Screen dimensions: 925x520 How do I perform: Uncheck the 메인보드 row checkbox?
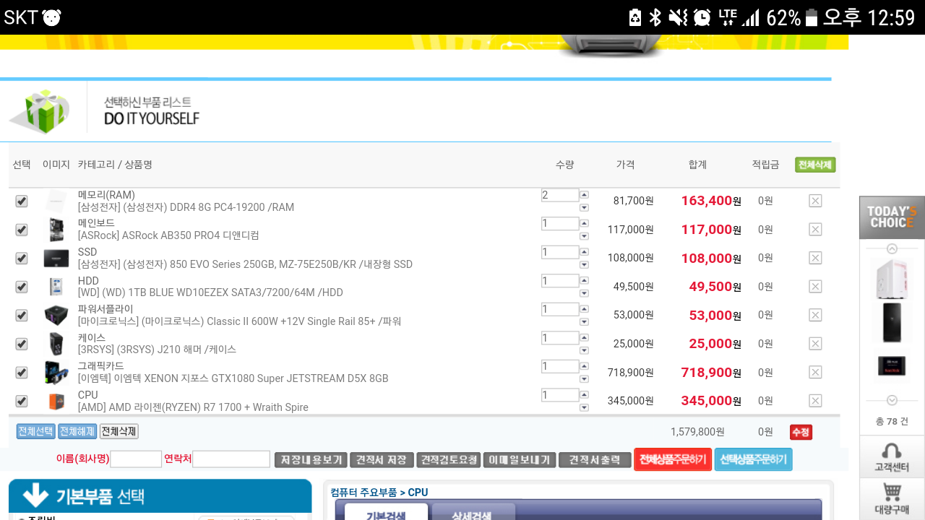click(x=22, y=230)
